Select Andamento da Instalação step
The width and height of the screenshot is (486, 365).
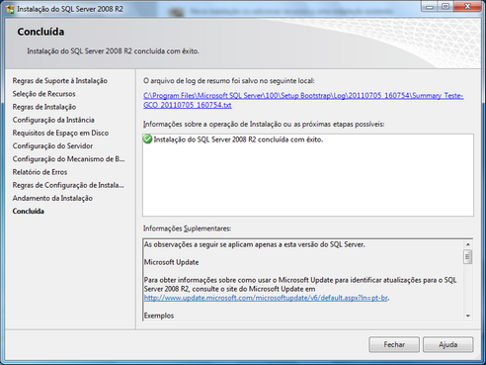52,198
